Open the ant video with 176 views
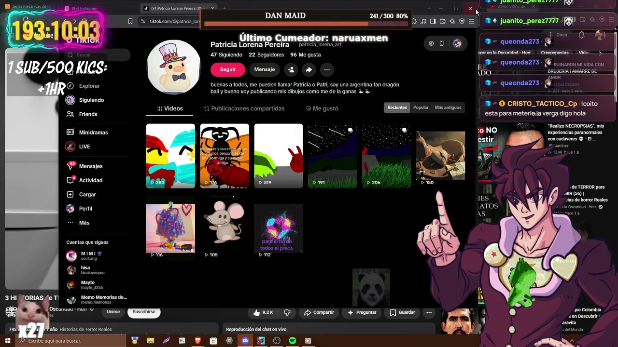This screenshot has width=618, height=347. coord(225,156)
